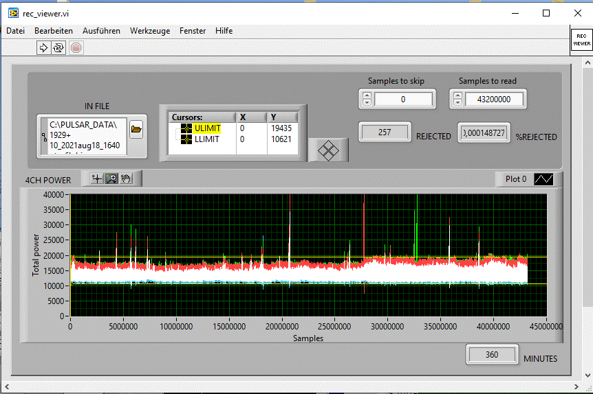Increment Samples to skip value
Image resolution: width=593 pixels, height=394 pixels.
[367, 95]
